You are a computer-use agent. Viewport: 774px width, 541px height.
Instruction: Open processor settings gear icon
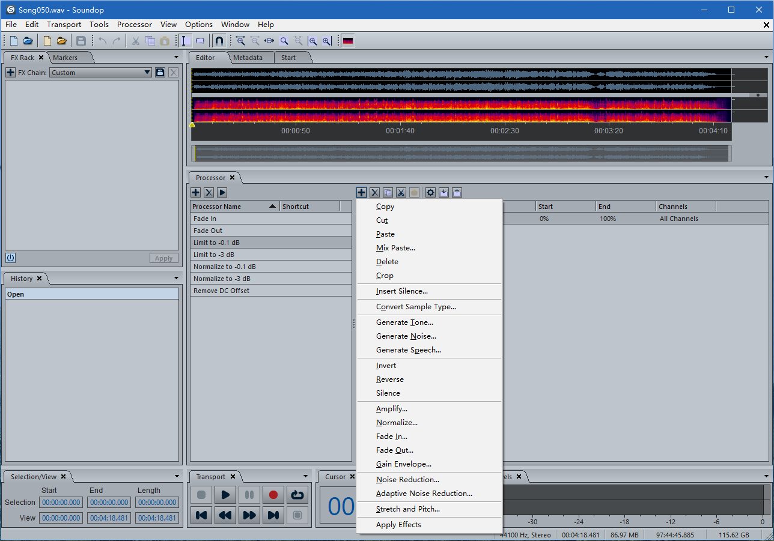[430, 193]
